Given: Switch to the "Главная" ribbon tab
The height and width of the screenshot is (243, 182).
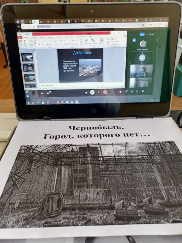Looking at the screenshot, I should click(27, 38).
